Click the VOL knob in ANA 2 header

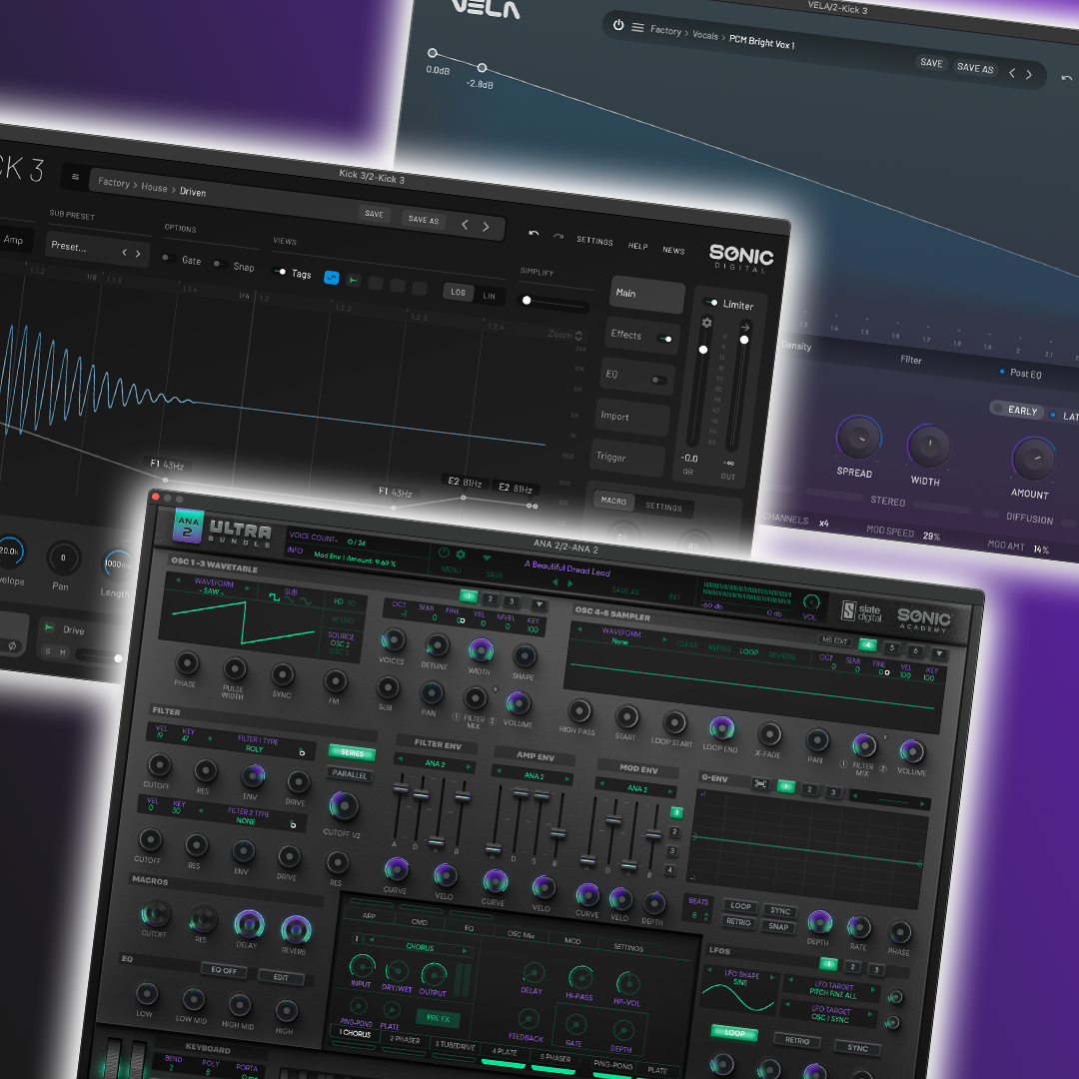coord(811,602)
